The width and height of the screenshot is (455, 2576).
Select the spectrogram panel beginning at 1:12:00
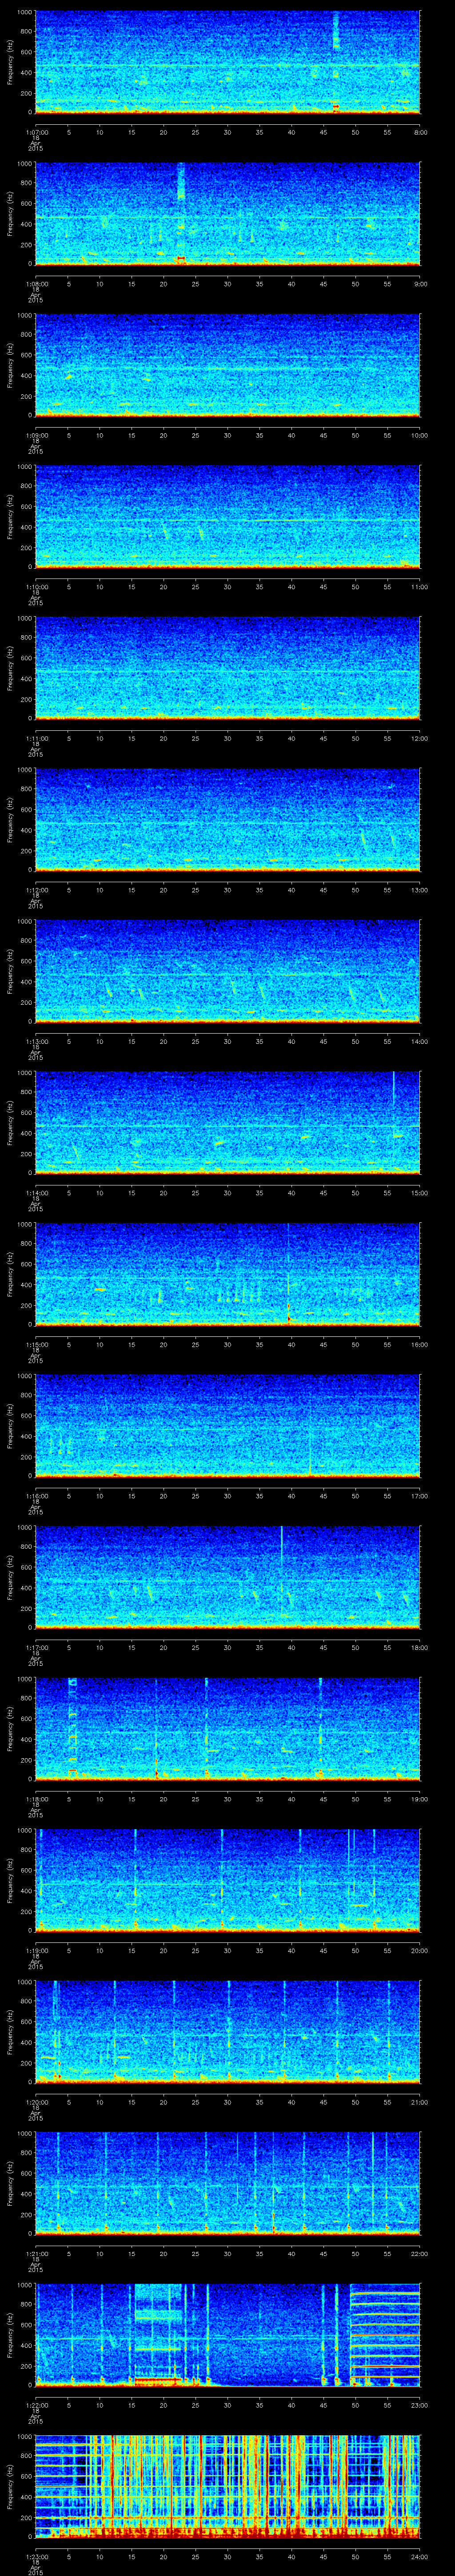(227, 820)
